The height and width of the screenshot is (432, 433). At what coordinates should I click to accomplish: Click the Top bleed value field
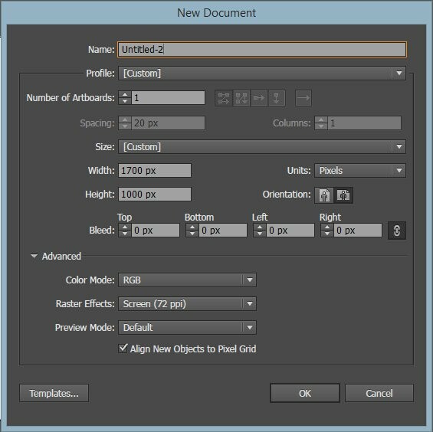(x=156, y=231)
